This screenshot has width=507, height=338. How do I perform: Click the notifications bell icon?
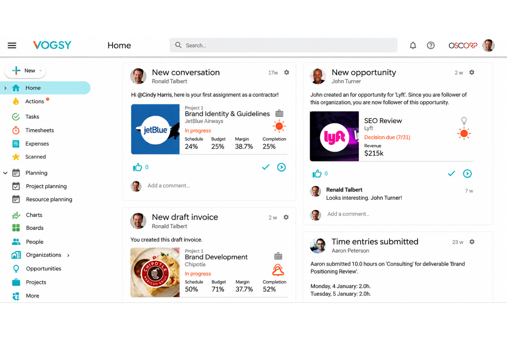[x=413, y=45]
